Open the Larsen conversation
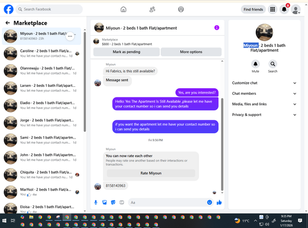The width and height of the screenshot is (308, 228). [42, 88]
